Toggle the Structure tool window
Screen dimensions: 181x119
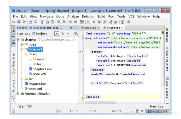(x=14, y=90)
